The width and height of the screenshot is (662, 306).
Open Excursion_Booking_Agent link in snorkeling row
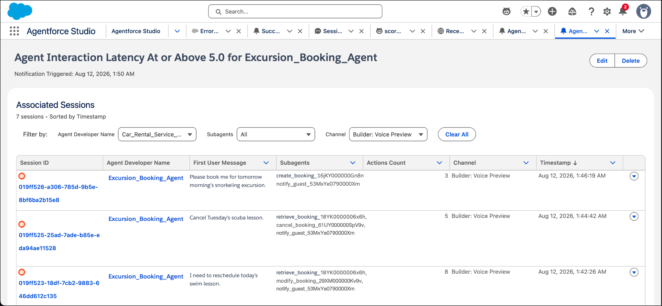pyautogui.click(x=146, y=178)
